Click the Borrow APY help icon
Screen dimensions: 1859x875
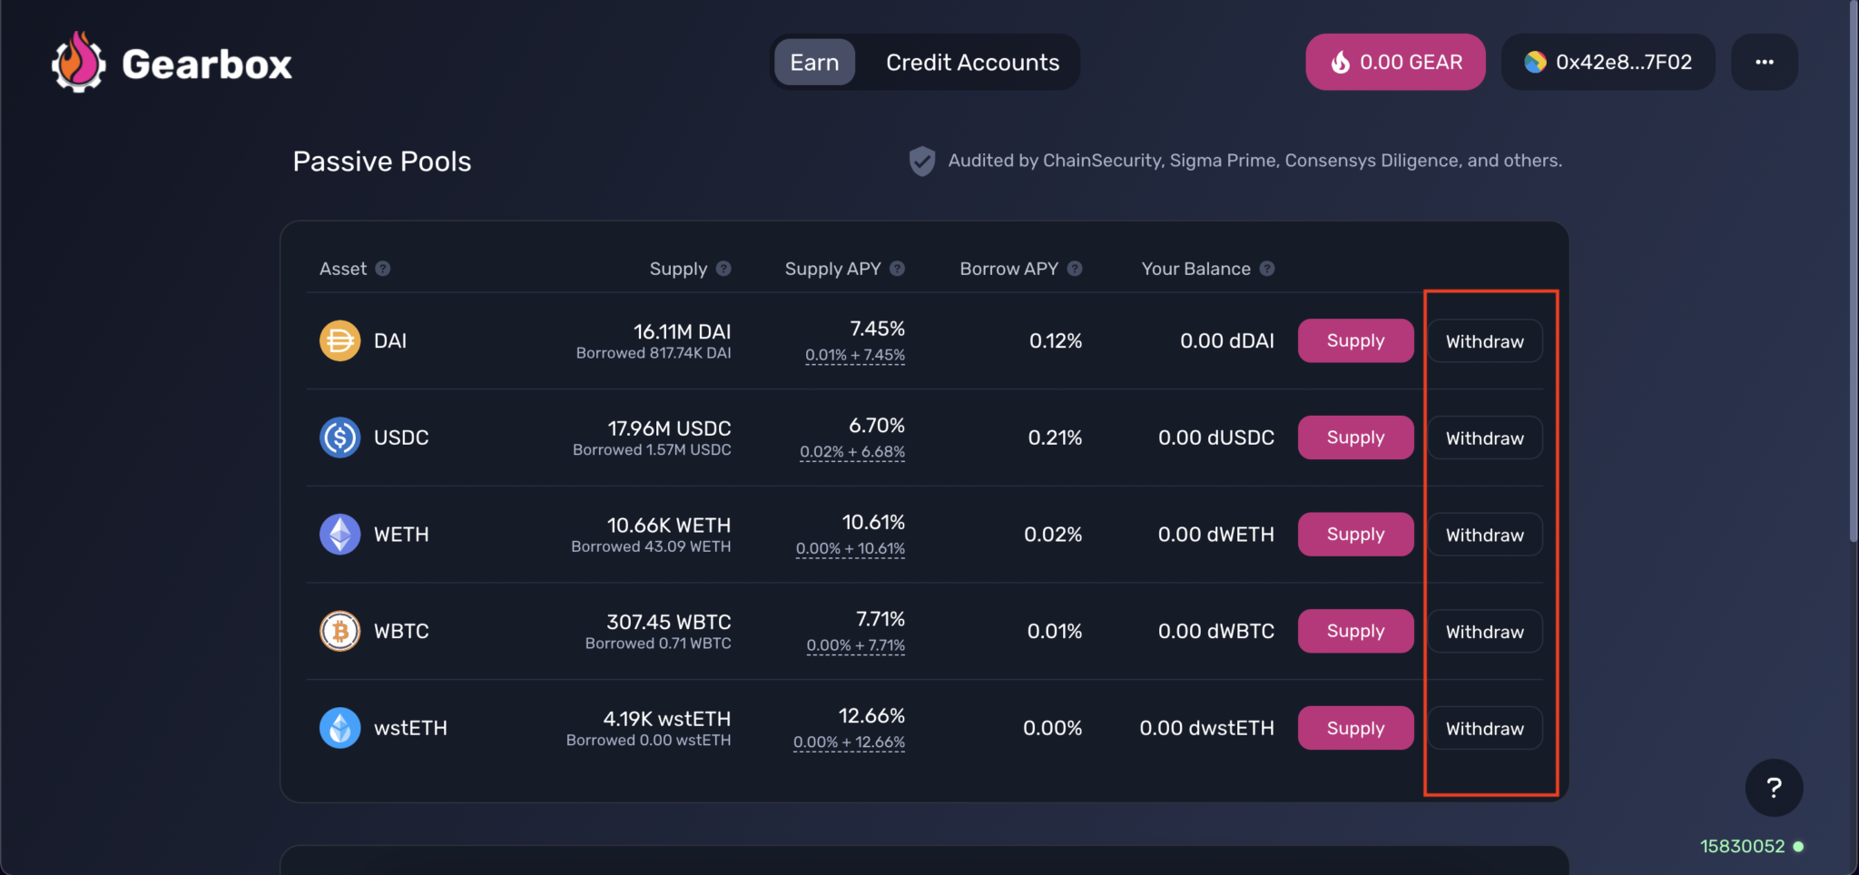click(1075, 269)
